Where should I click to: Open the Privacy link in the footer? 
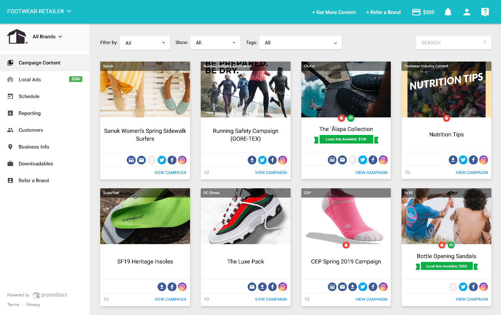(33, 305)
